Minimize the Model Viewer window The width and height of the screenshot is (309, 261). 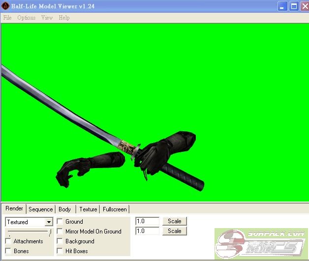282,6
